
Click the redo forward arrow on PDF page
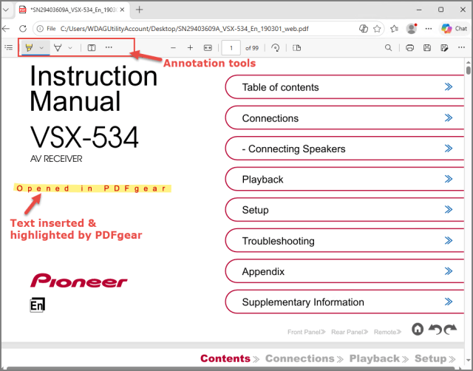coord(450,330)
